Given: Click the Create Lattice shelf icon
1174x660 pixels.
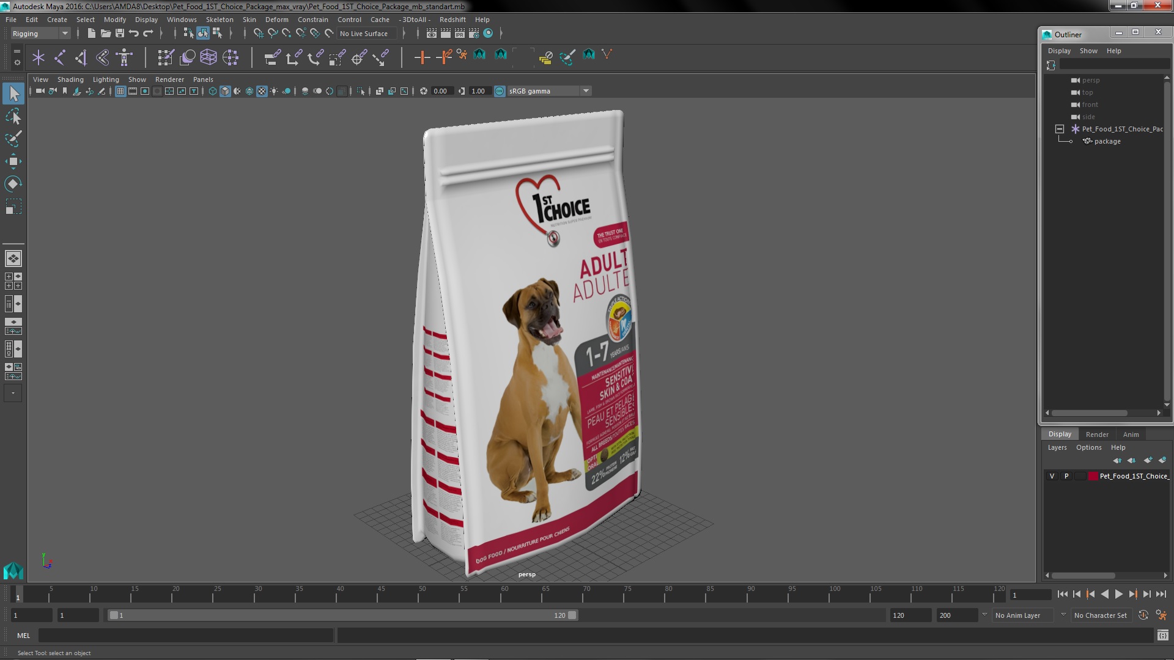Looking at the screenshot, I should coord(209,57).
